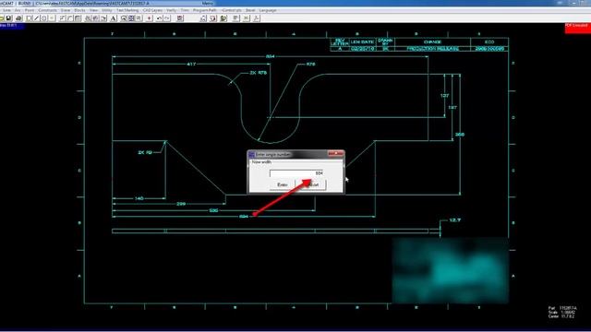
Task: Click the '2X R78' radius label
Action: (x=259, y=73)
